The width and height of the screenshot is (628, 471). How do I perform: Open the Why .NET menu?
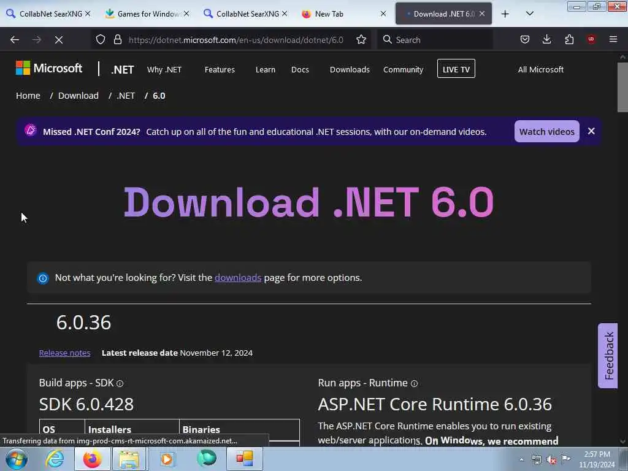coord(164,70)
